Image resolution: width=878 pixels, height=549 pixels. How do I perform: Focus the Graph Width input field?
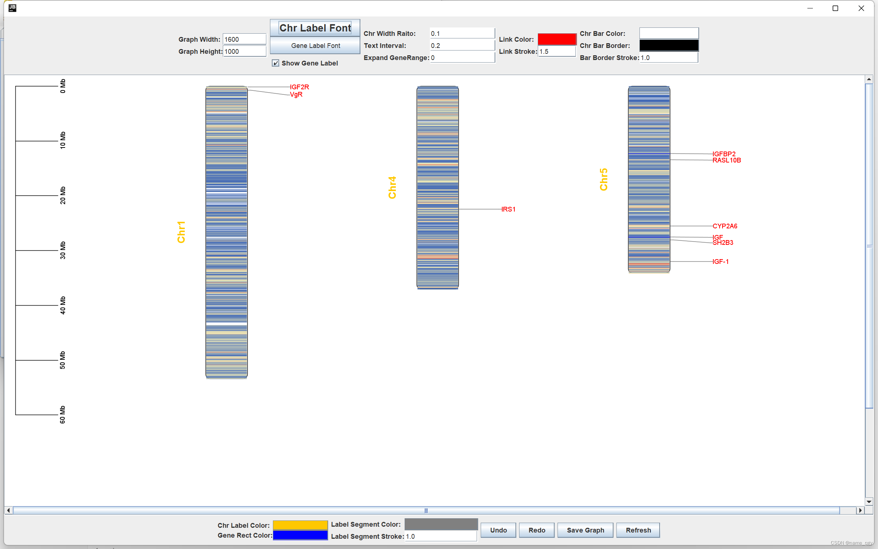pyautogui.click(x=244, y=39)
